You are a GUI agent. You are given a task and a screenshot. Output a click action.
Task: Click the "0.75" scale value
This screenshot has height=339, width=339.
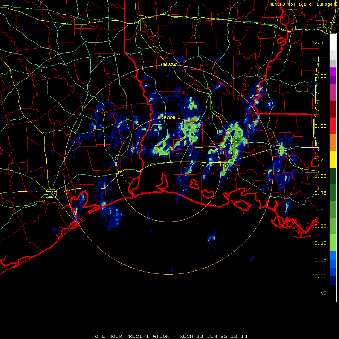click(x=321, y=193)
